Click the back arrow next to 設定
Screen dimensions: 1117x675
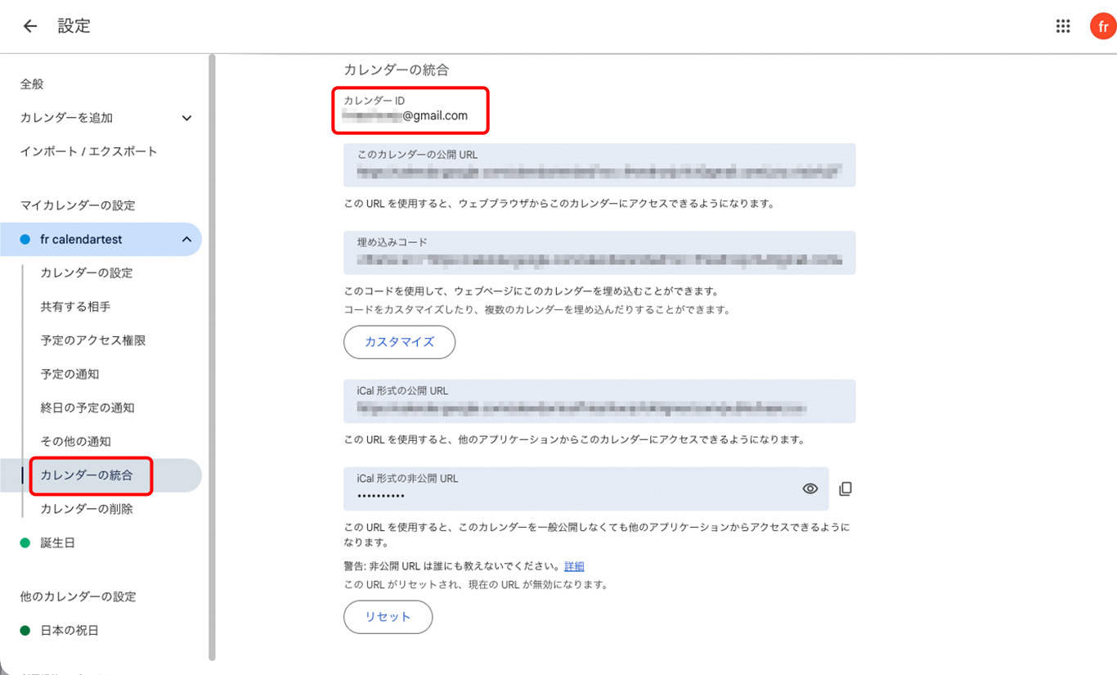[30, 26]
